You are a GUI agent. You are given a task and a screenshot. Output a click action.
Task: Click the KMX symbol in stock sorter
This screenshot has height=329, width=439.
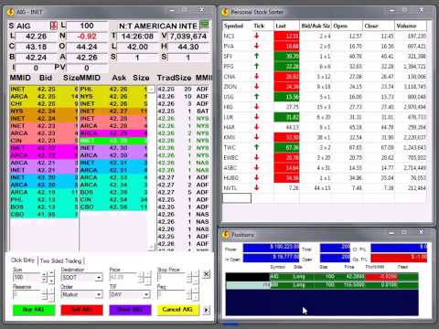229,137
